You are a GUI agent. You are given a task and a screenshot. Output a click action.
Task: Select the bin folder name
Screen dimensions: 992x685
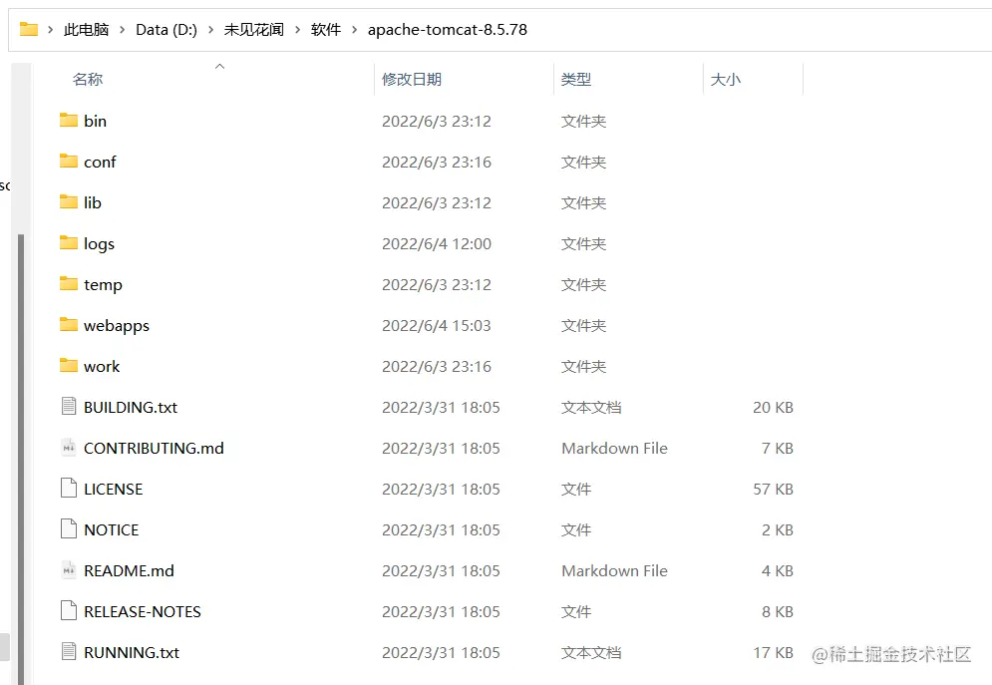pyautogui.click(x=95, y=121)
